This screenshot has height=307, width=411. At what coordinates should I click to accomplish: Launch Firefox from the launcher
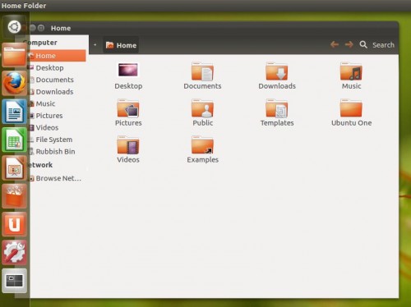point(14,83)
